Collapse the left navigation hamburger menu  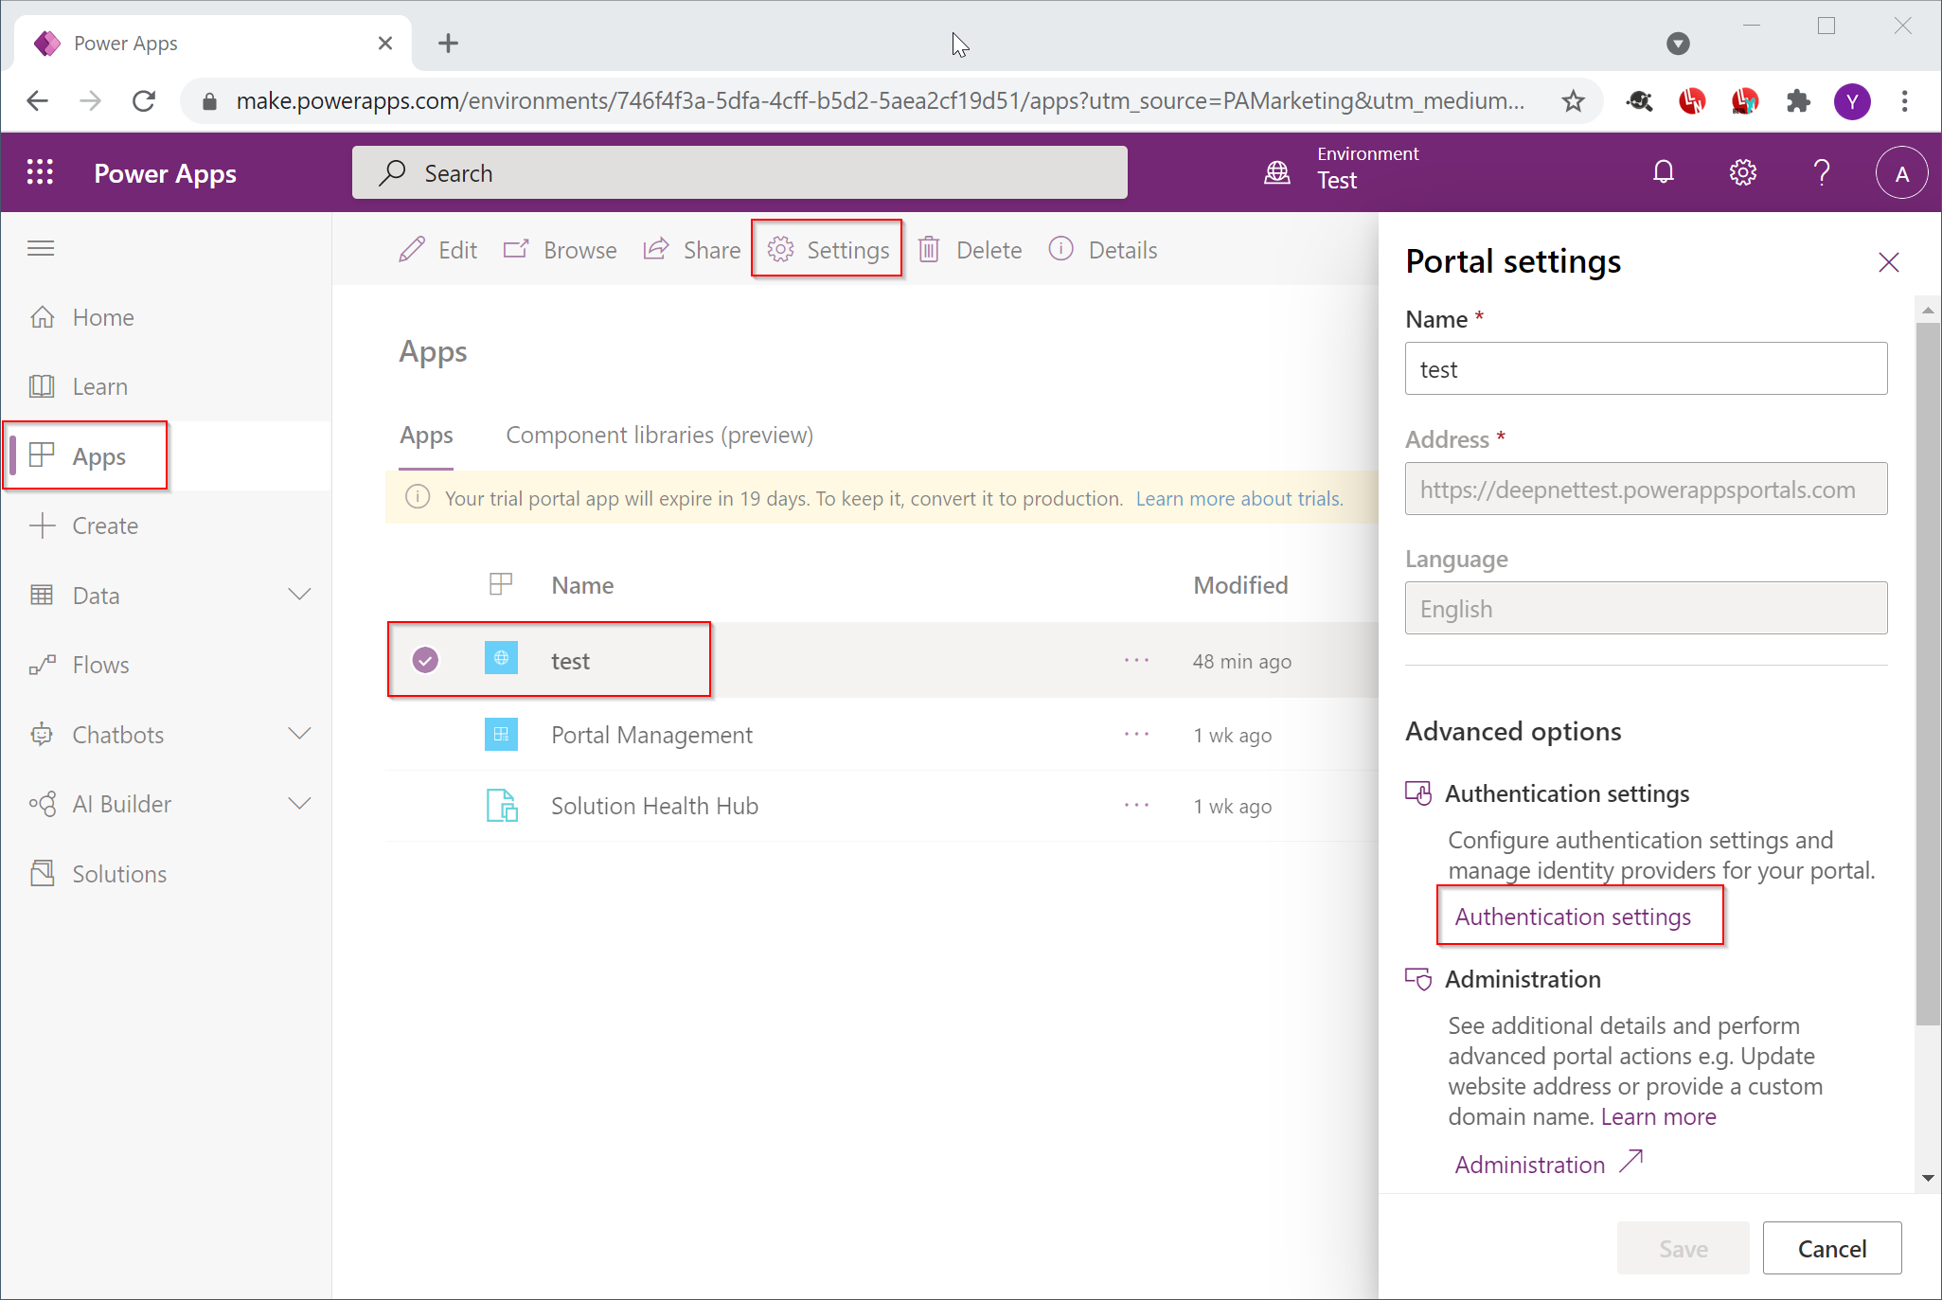pyautogui.click(x=41, y=248)
